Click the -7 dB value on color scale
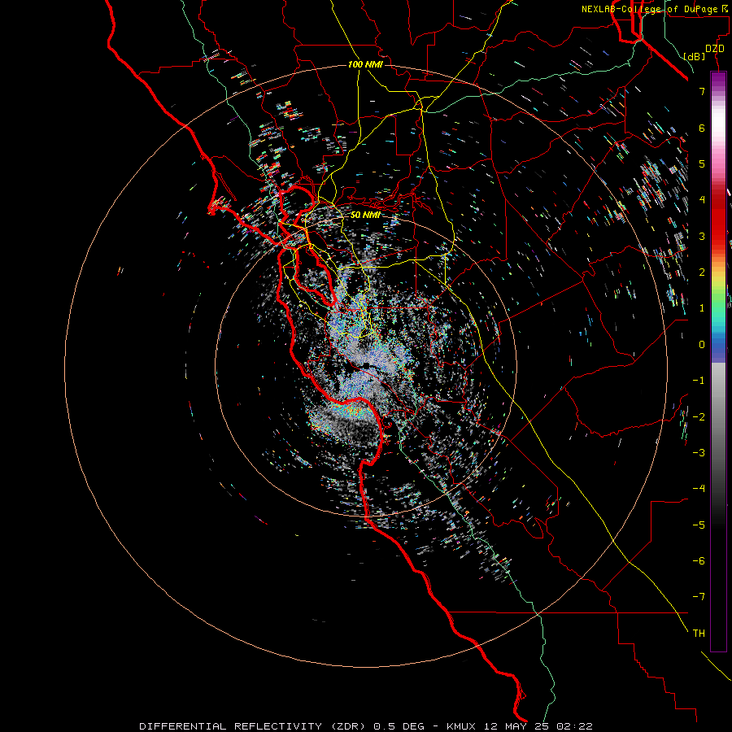The width and height of the screenshot is (732, 732). pos(699,597)
